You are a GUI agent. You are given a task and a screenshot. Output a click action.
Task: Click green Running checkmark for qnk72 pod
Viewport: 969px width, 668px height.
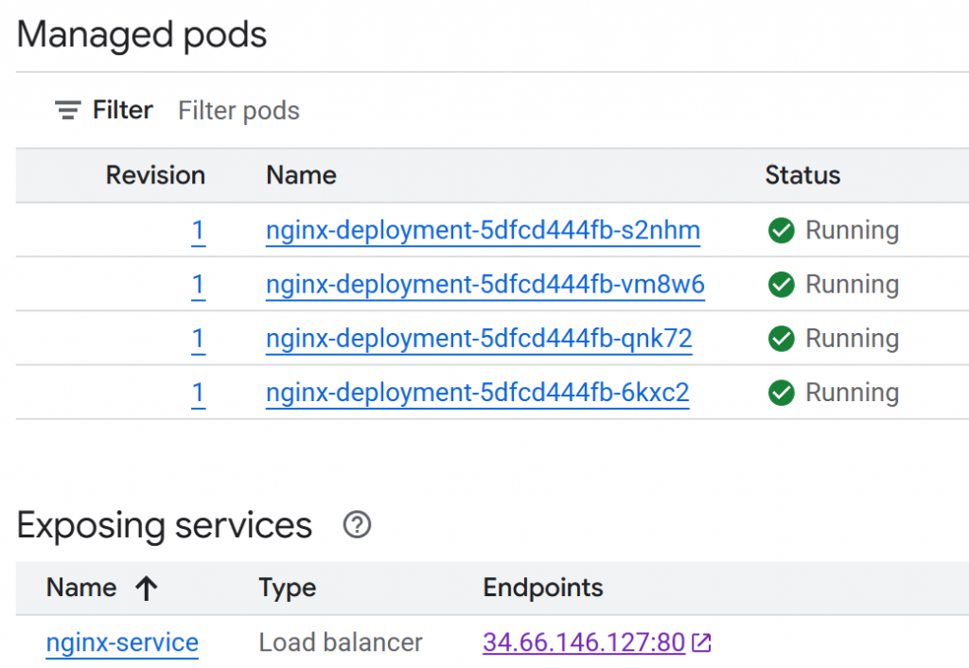pos(781,339)
